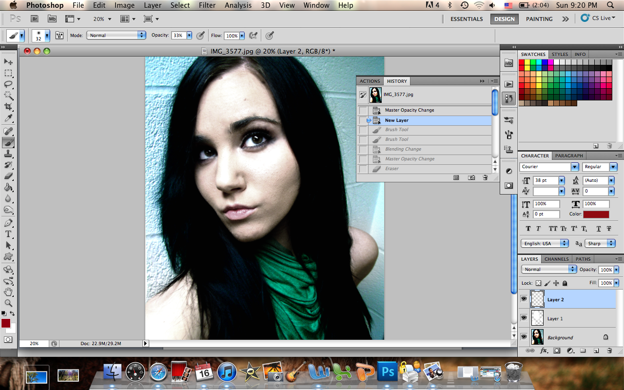Select the Paint Bucket tool
624x390 pixels.
pyautogui.click(x=8, y=187)
